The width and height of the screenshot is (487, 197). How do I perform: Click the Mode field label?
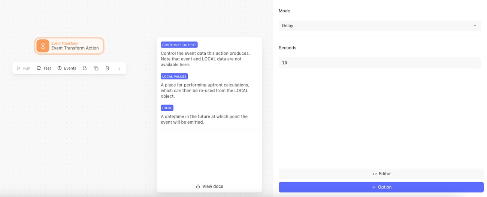tap(284, 11)
